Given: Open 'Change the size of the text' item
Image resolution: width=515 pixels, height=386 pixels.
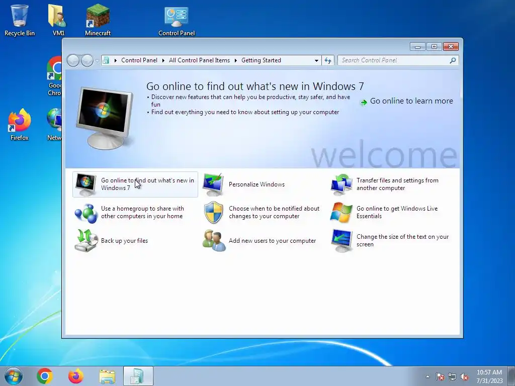Looking at the screenshot, I should 402,241.
